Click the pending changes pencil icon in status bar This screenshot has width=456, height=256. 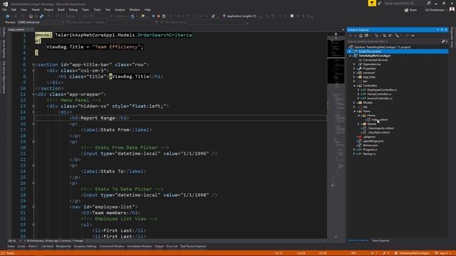pos(384,253)
